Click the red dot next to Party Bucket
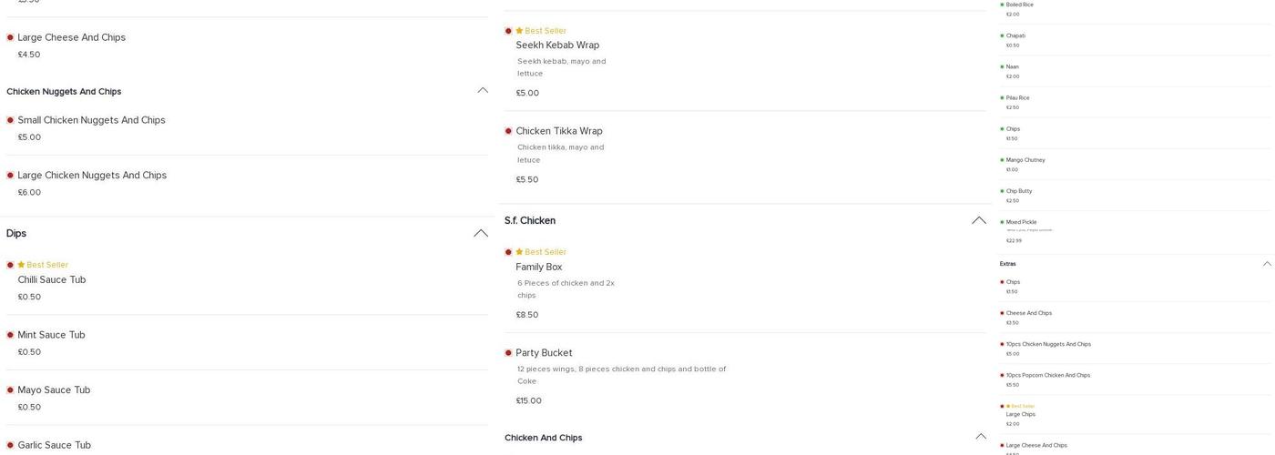Viewport: 1275px width, 455px height. tap(508, 353)
